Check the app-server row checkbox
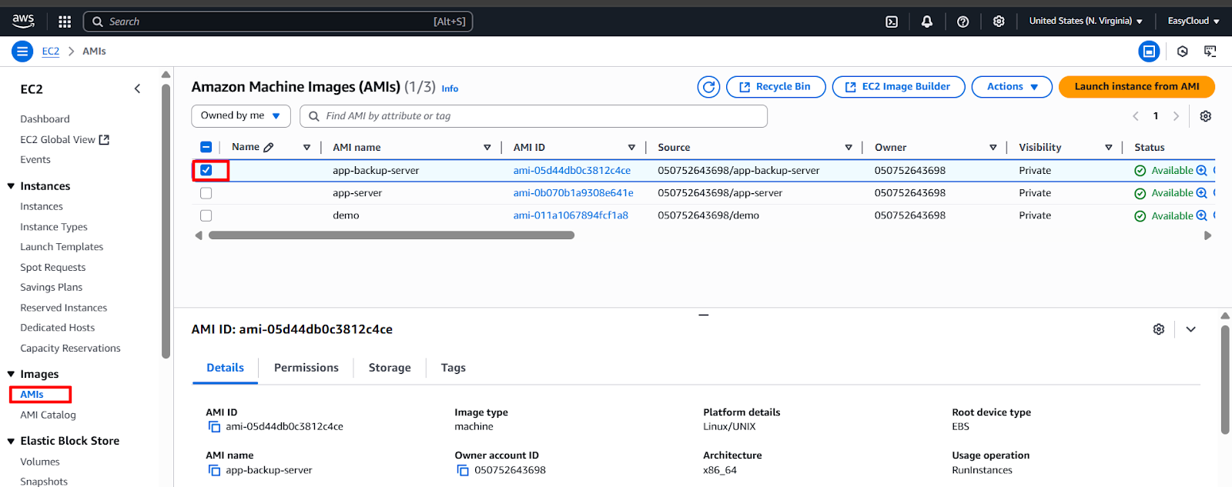This screenshot has height=487, width=1232. point(206,193)
